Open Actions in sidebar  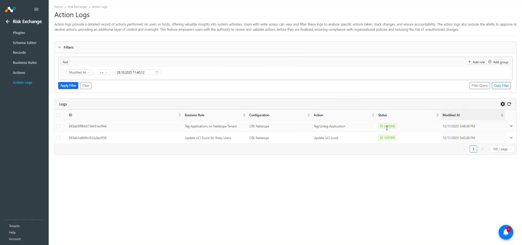tap(19, 73)
